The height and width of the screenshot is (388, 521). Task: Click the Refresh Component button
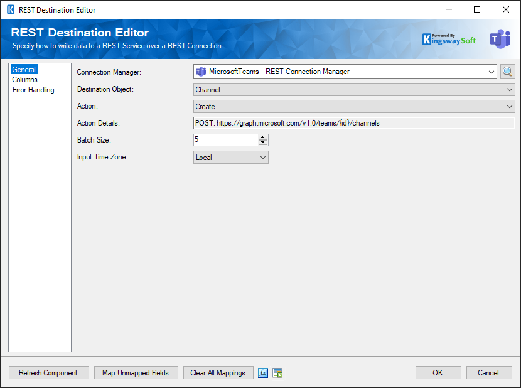pyautogui.click(x=48, y=373)
